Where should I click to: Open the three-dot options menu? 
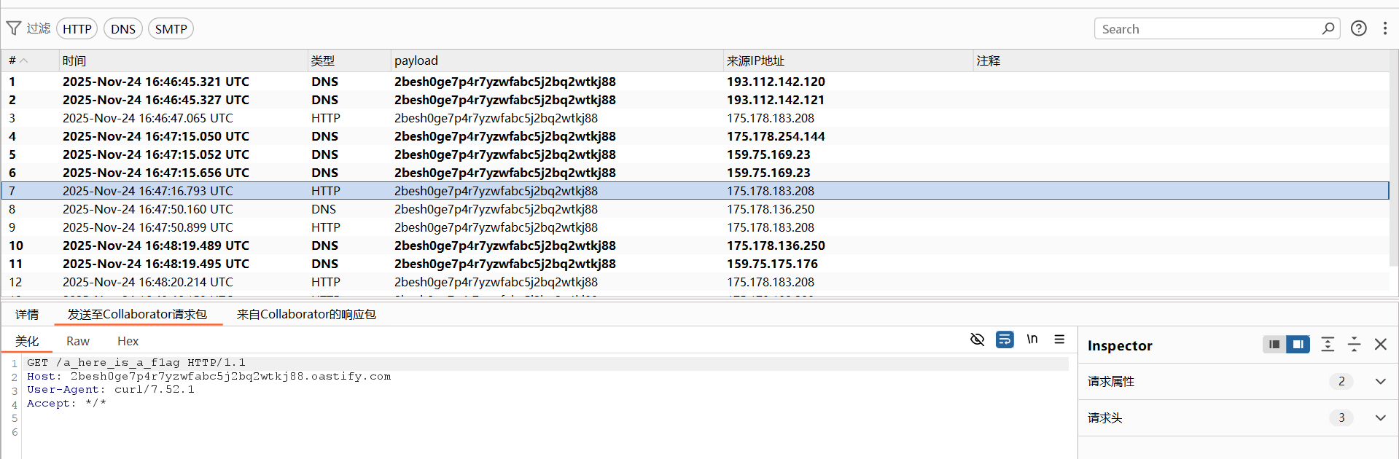pos(1384,28)
